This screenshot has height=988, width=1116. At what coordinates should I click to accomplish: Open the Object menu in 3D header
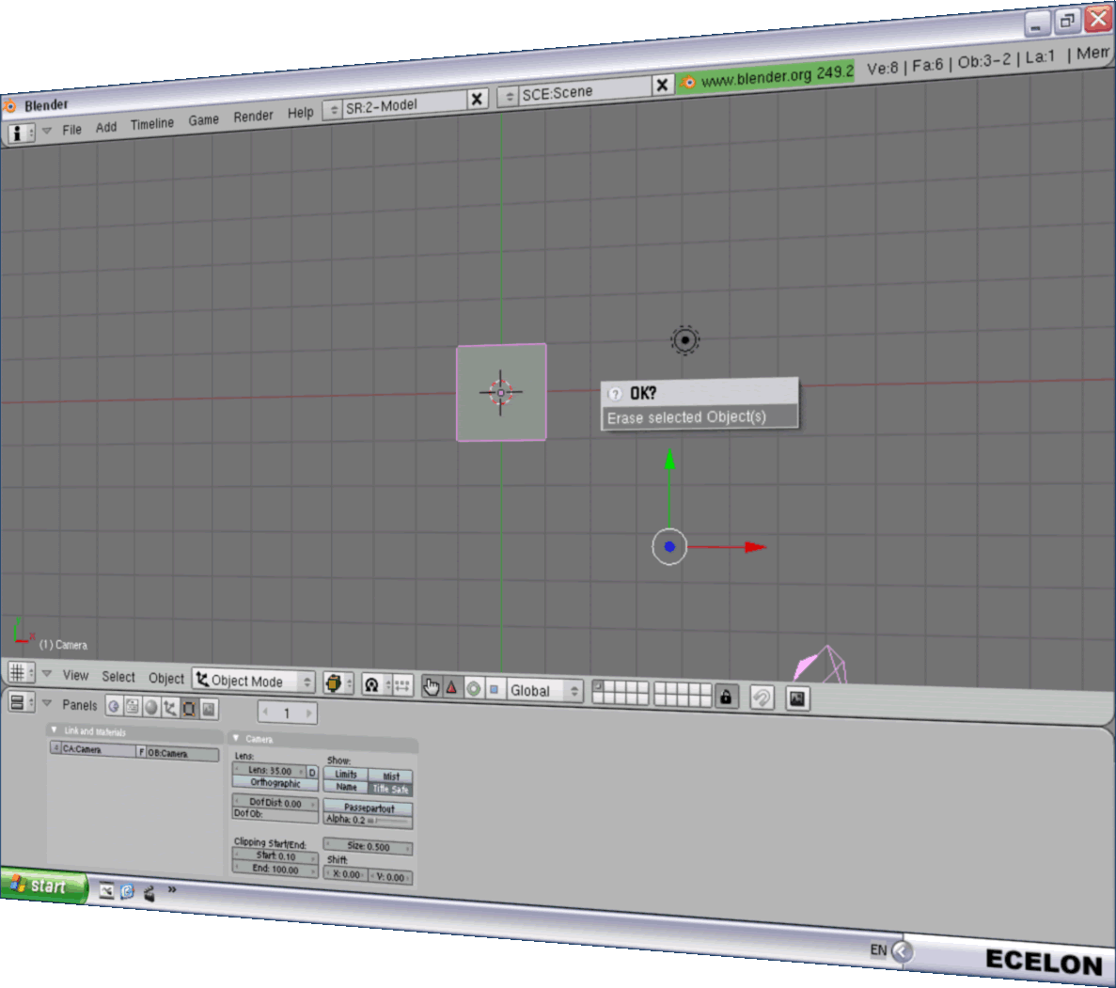coord(166,679)
